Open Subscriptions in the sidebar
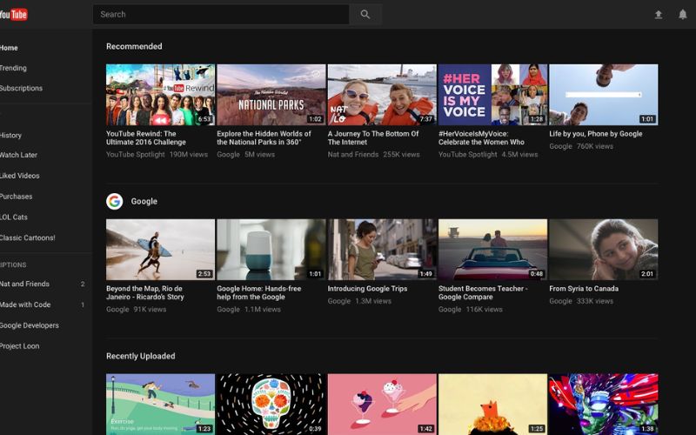 [21, 88]
